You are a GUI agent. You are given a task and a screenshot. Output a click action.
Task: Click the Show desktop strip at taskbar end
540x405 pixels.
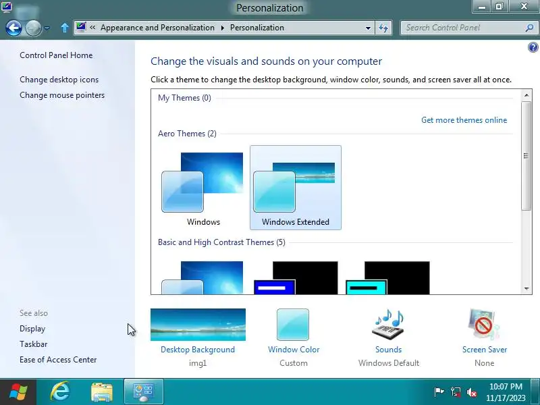(535, 391)
